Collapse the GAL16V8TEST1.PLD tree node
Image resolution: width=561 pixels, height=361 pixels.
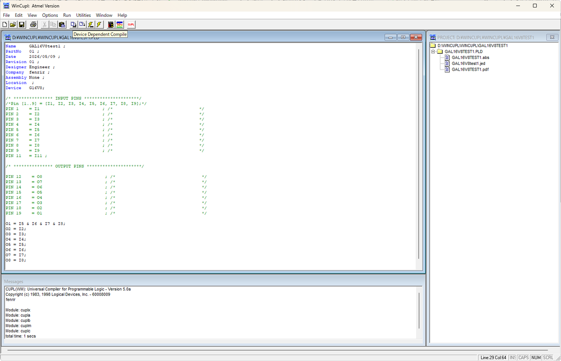[x=433, y=51]
